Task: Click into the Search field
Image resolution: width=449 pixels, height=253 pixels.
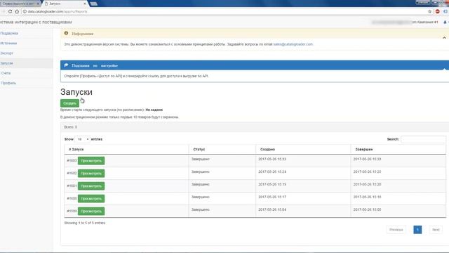Action: pos(423,139)
